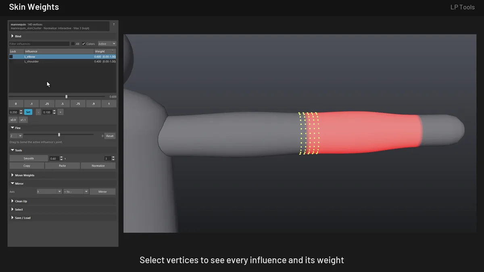Toggle the lock box for L_elbow
Image resolution: width=484 pixels, height=272 pixels.
click(x=11, y=57)
